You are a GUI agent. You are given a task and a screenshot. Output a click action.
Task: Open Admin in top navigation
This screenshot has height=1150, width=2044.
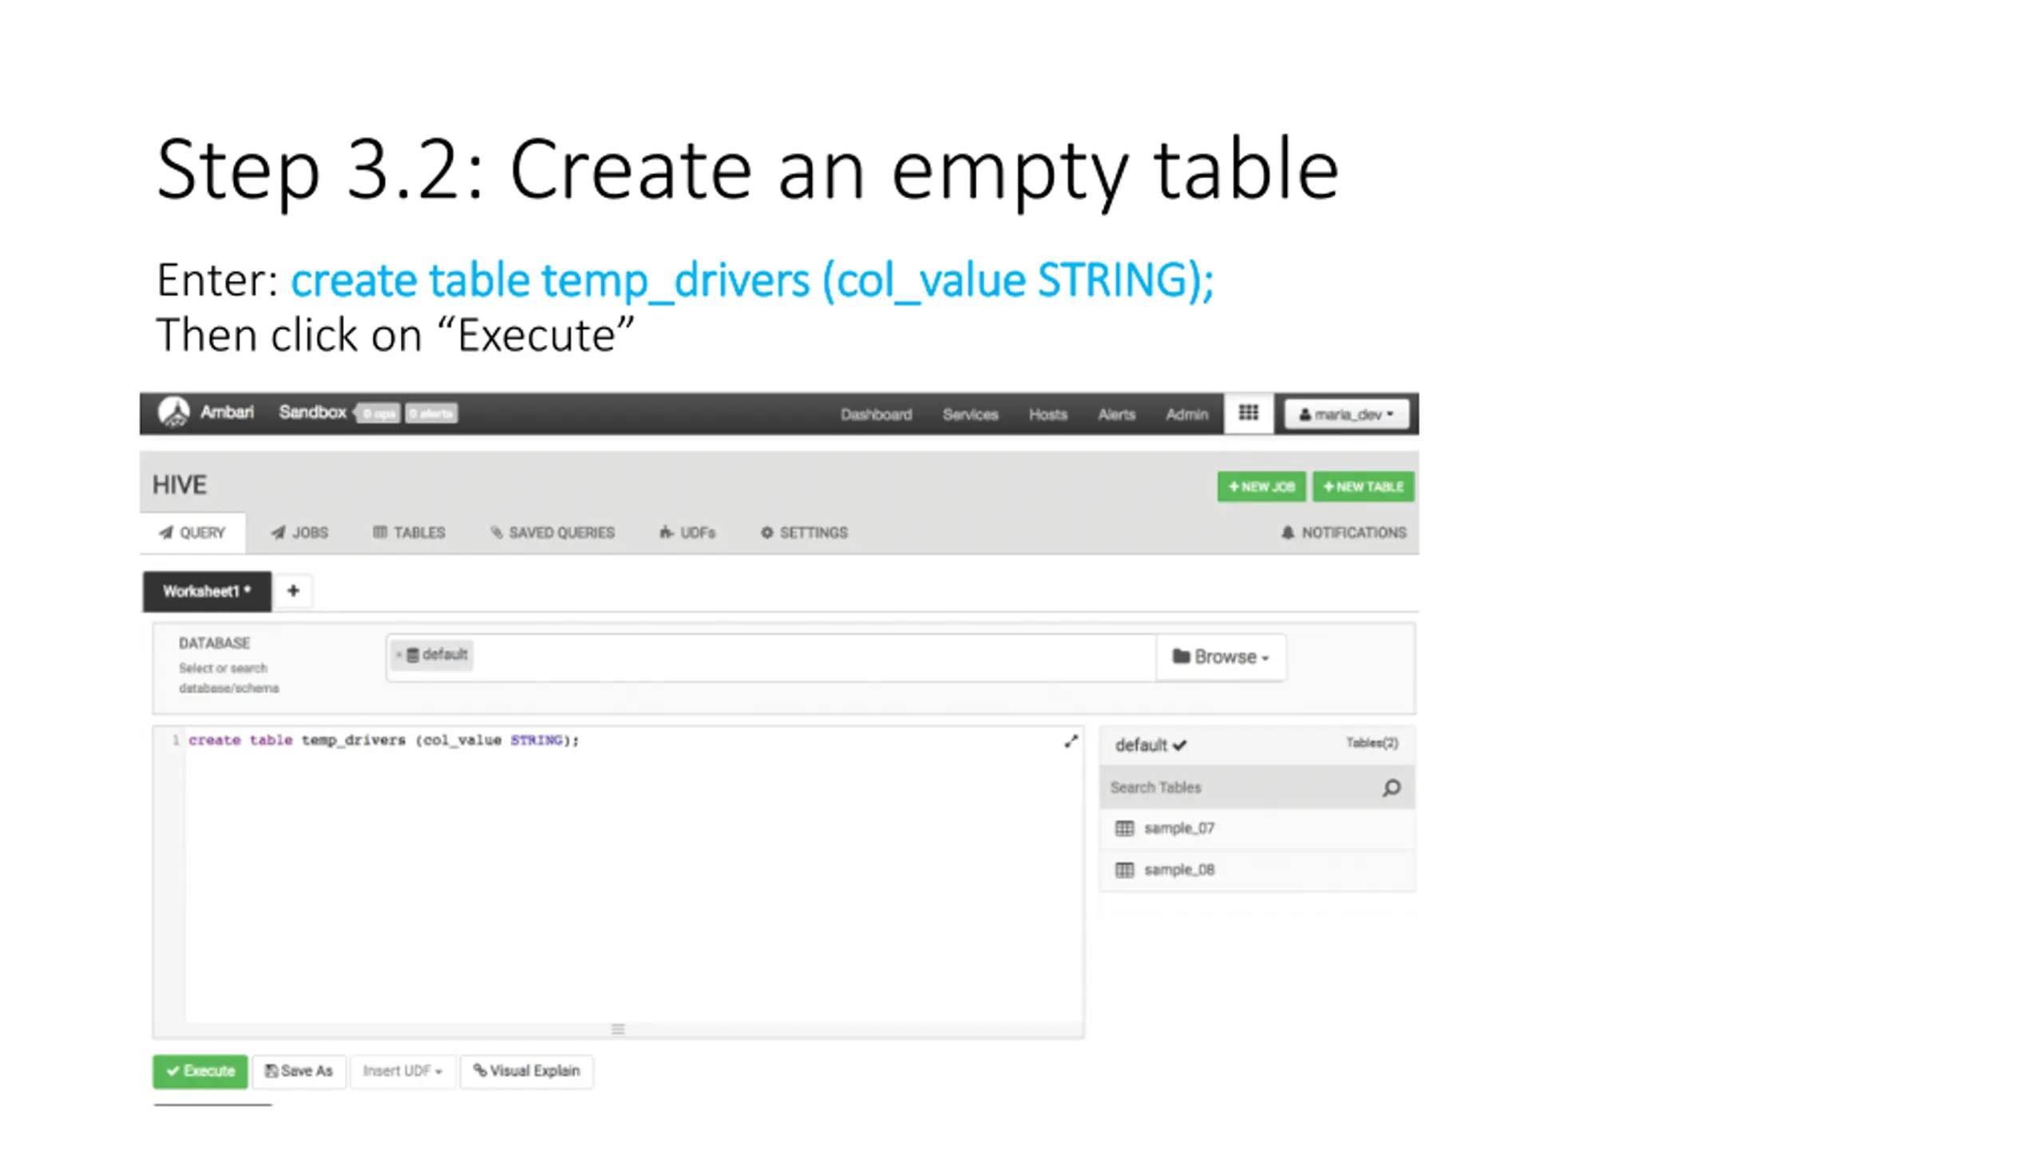point(1186,414)
